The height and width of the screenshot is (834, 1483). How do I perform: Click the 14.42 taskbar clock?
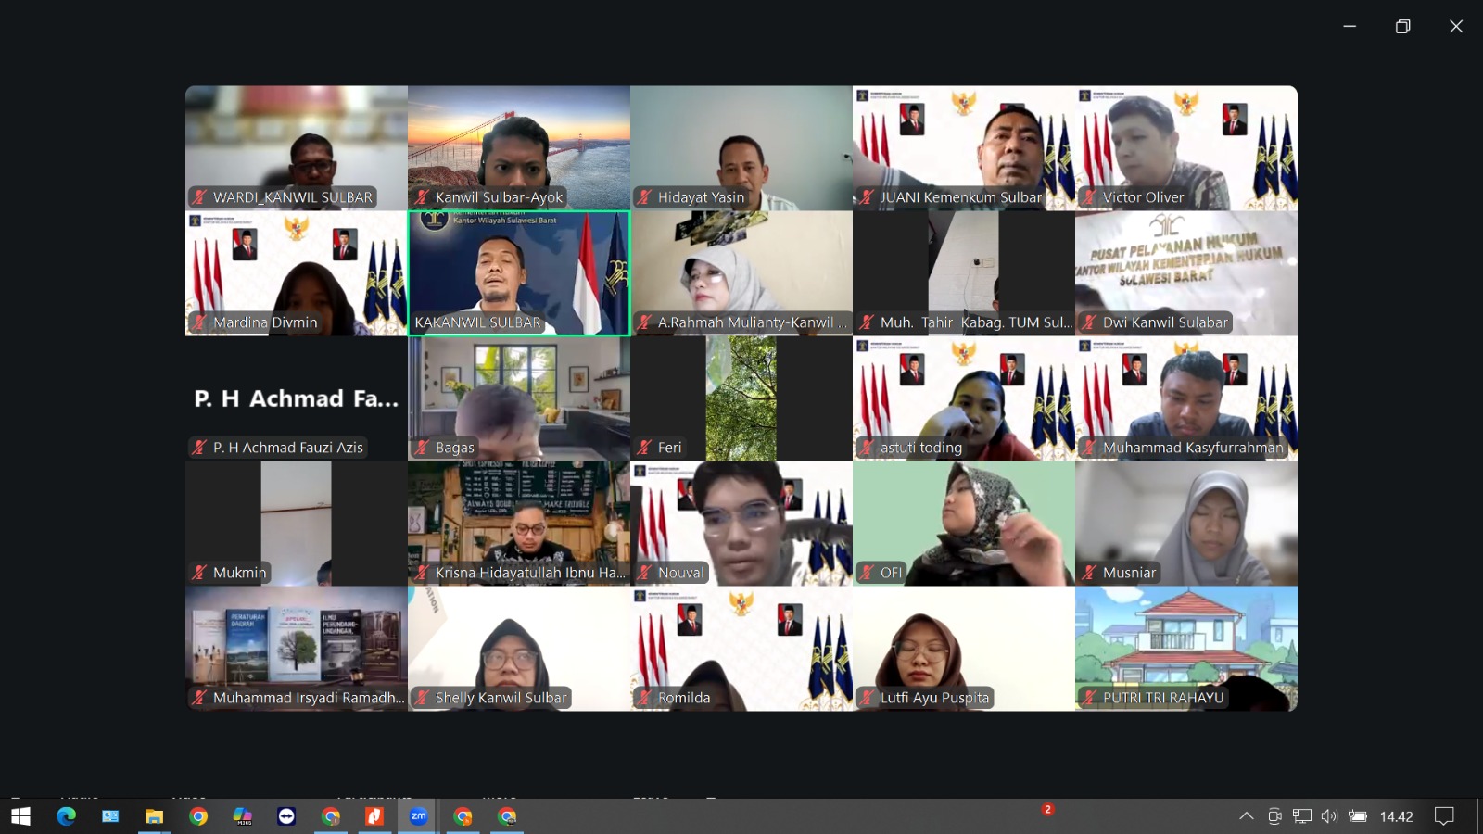1396,816
